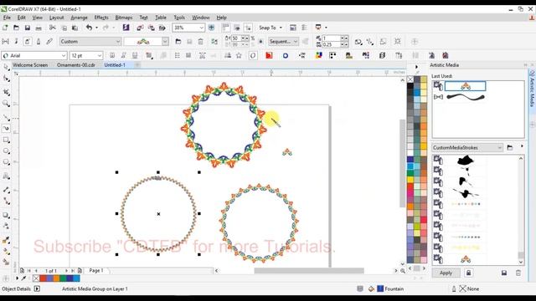Viewport: 536px width, 301px height.
Task: Click the New document icon
Action: click(5, 28)
